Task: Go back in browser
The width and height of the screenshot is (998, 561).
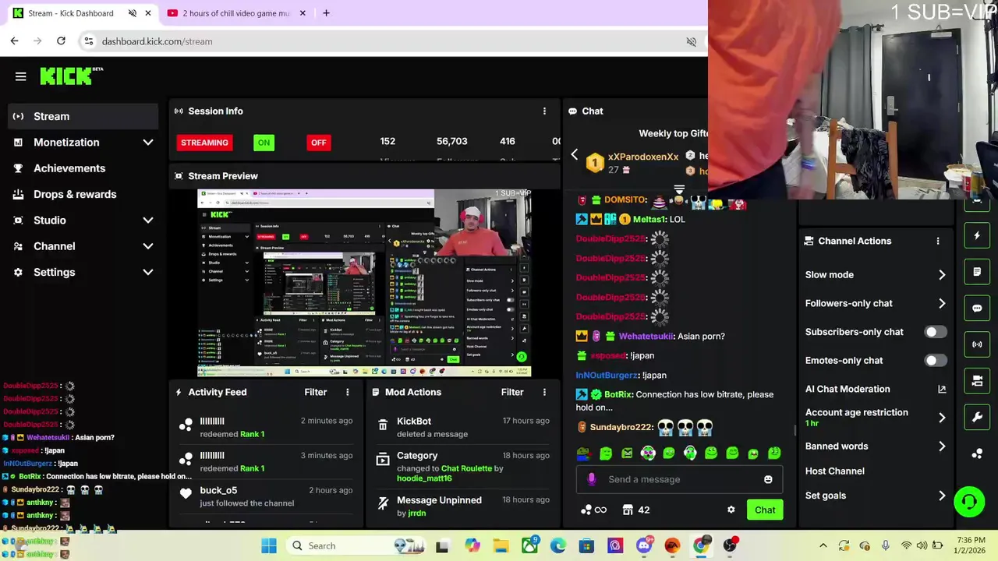Action: coord(14,41)
